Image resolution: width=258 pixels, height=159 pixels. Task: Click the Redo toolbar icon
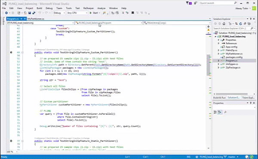[46, 13]
